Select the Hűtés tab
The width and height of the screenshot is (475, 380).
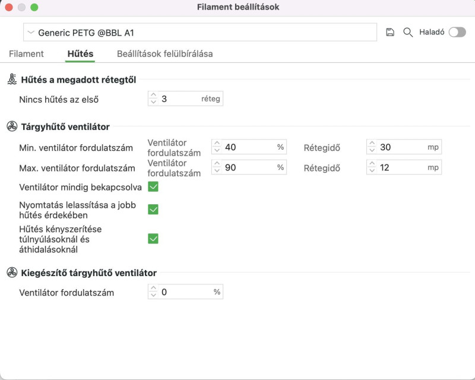[80, 53]
